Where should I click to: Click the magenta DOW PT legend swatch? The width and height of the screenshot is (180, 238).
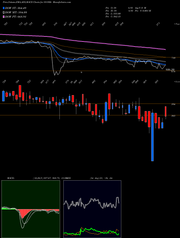tap(4, 17)
